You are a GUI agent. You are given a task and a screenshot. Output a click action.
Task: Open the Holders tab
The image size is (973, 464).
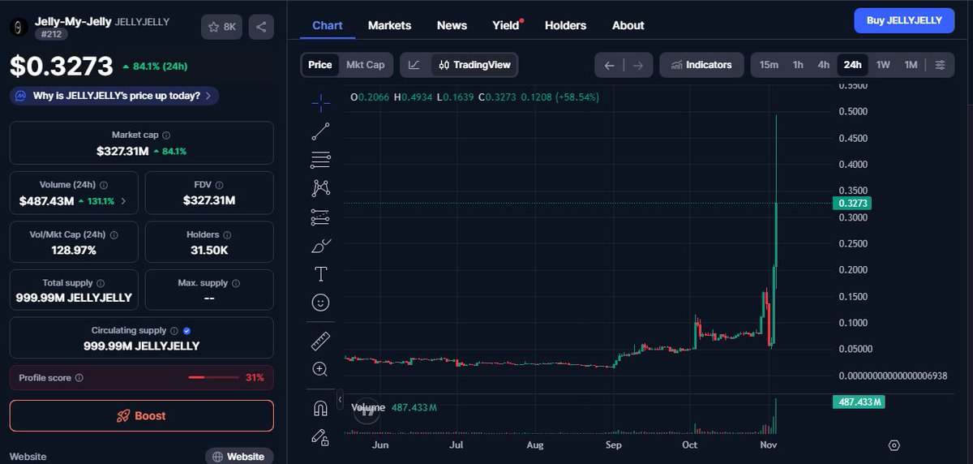pyautogui.click(x=565, y=25)
